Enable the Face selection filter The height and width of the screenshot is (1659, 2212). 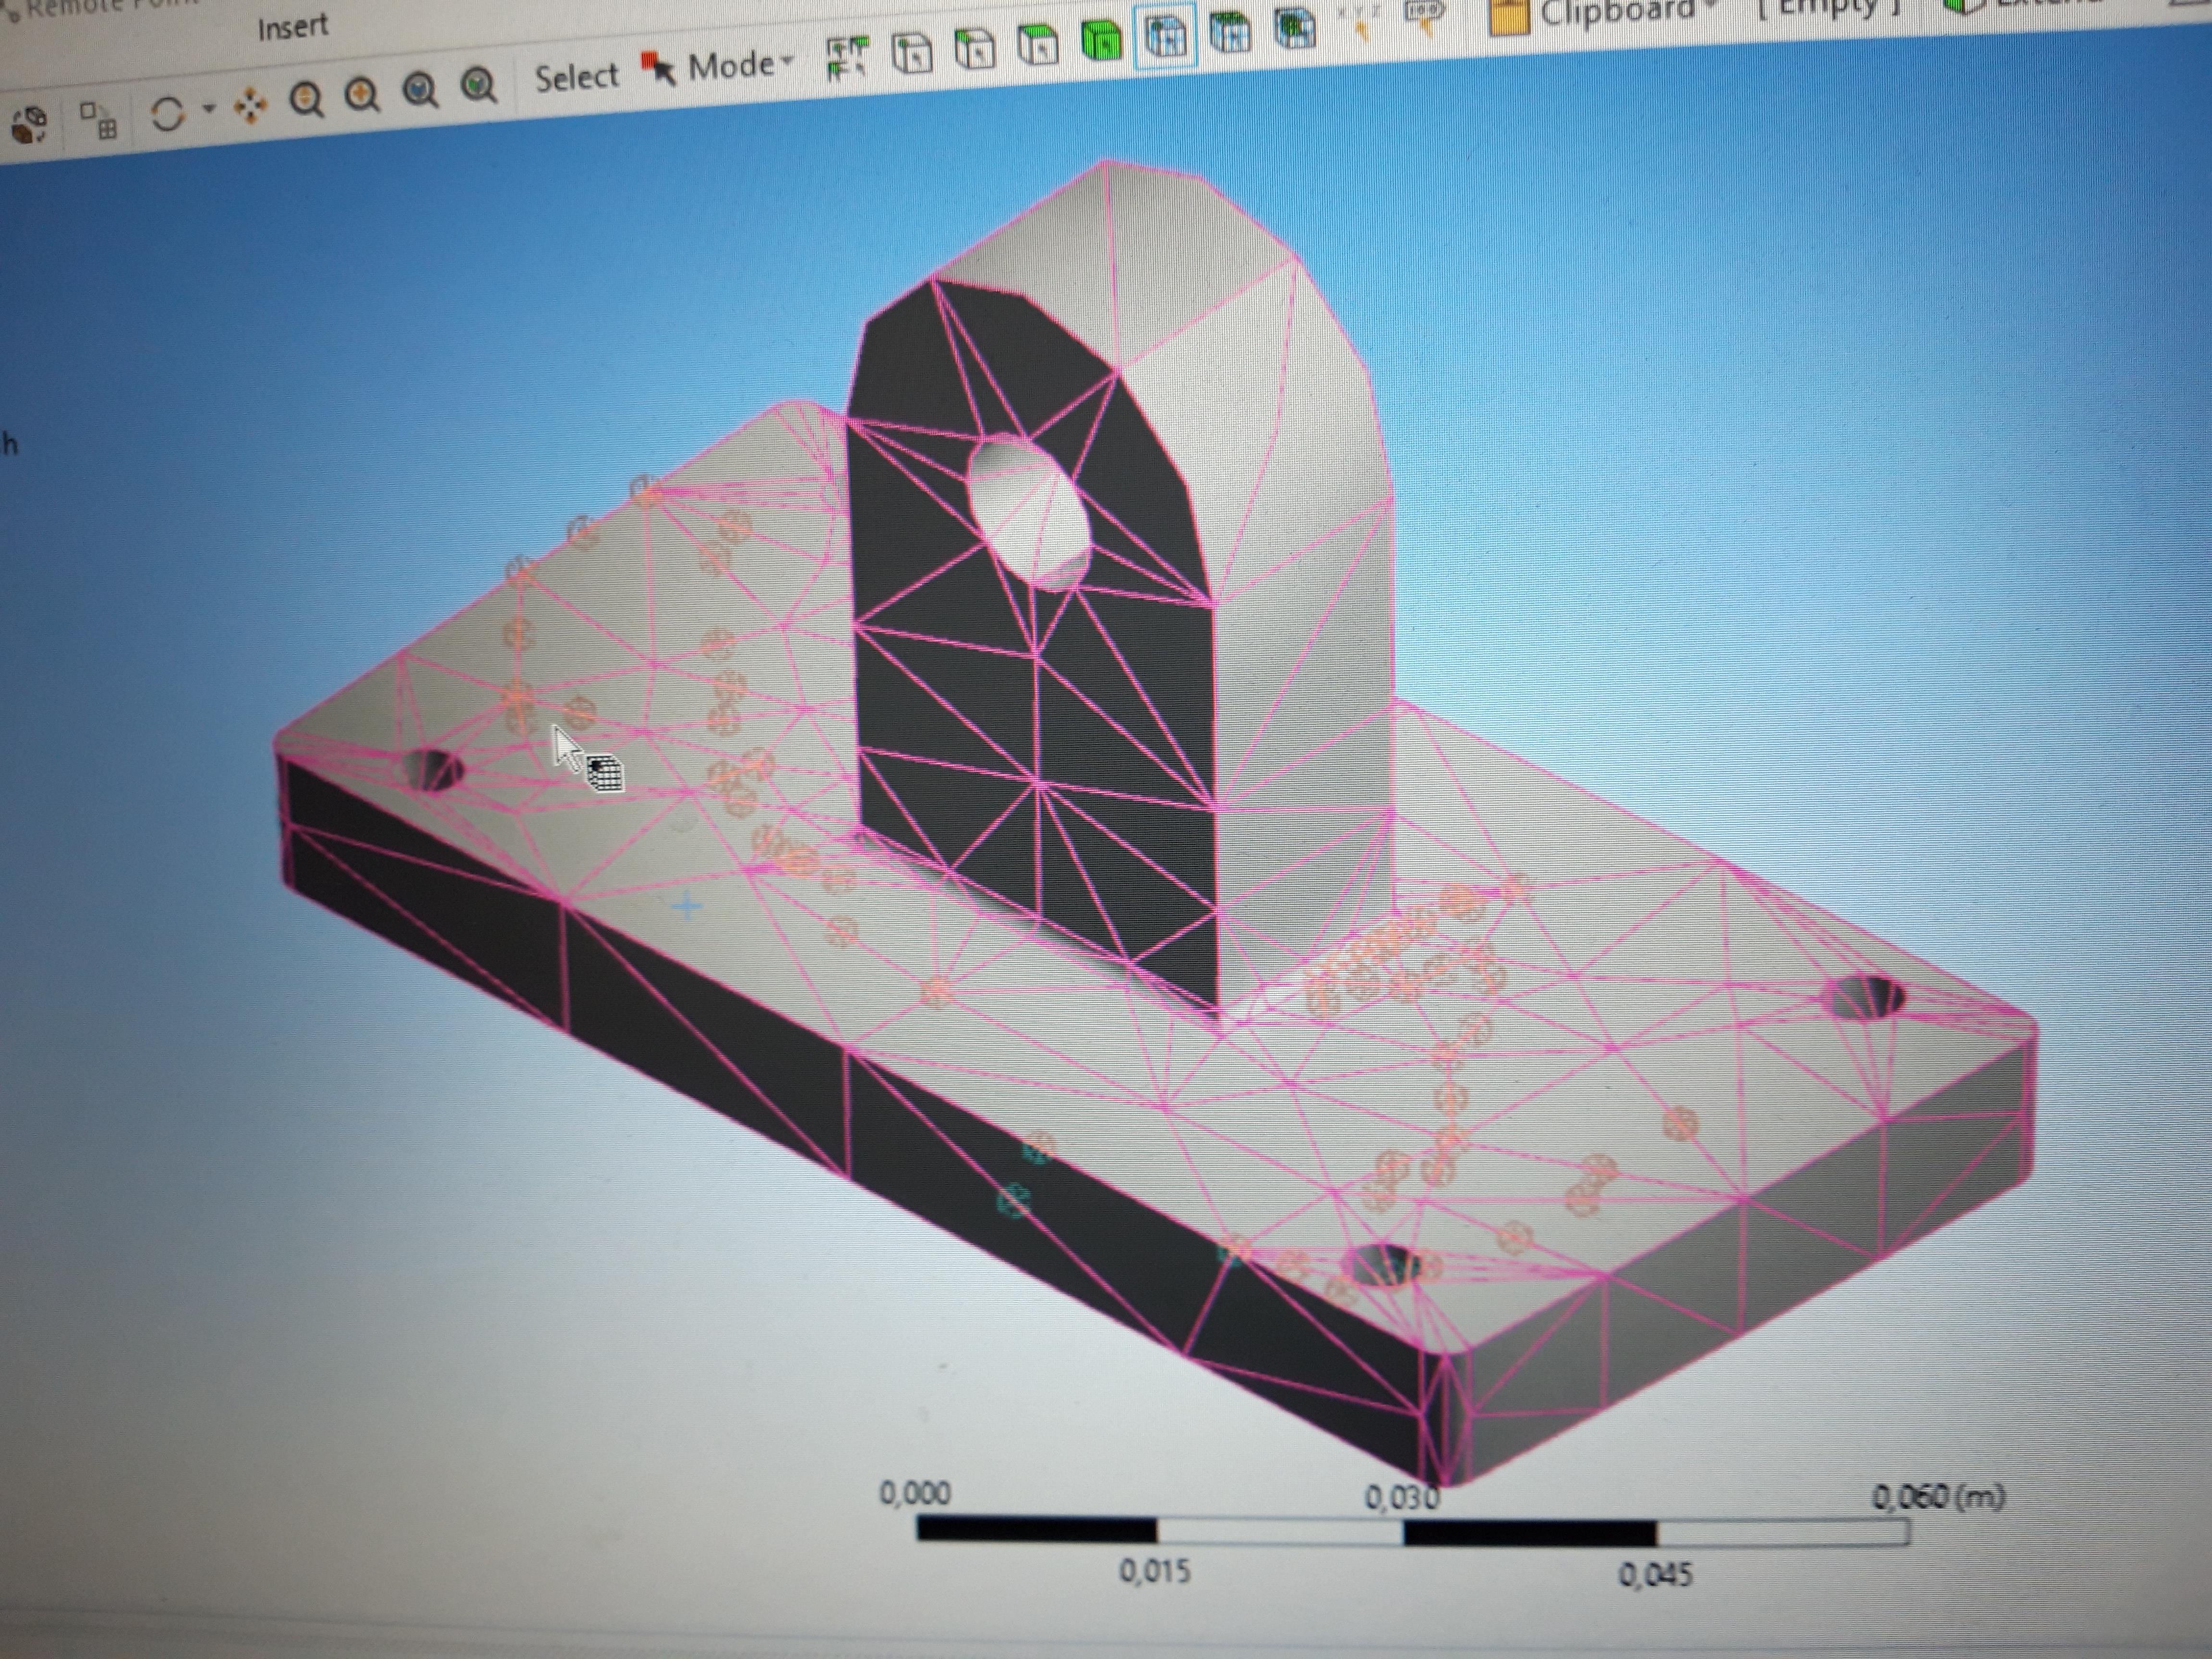pos(1037,44)
